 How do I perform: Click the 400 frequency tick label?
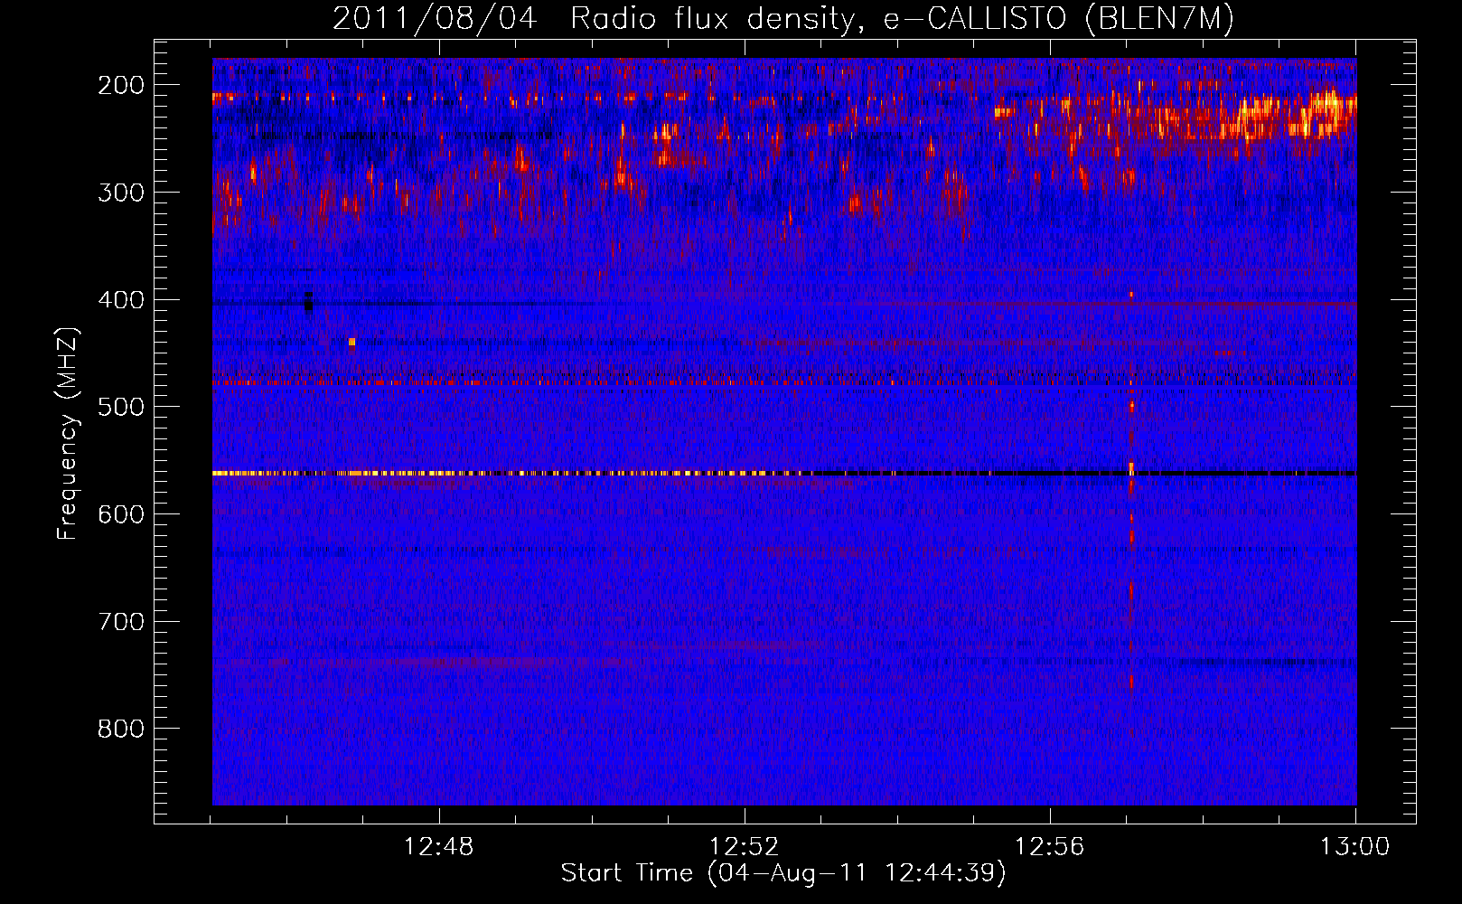(x=121, y=300)
